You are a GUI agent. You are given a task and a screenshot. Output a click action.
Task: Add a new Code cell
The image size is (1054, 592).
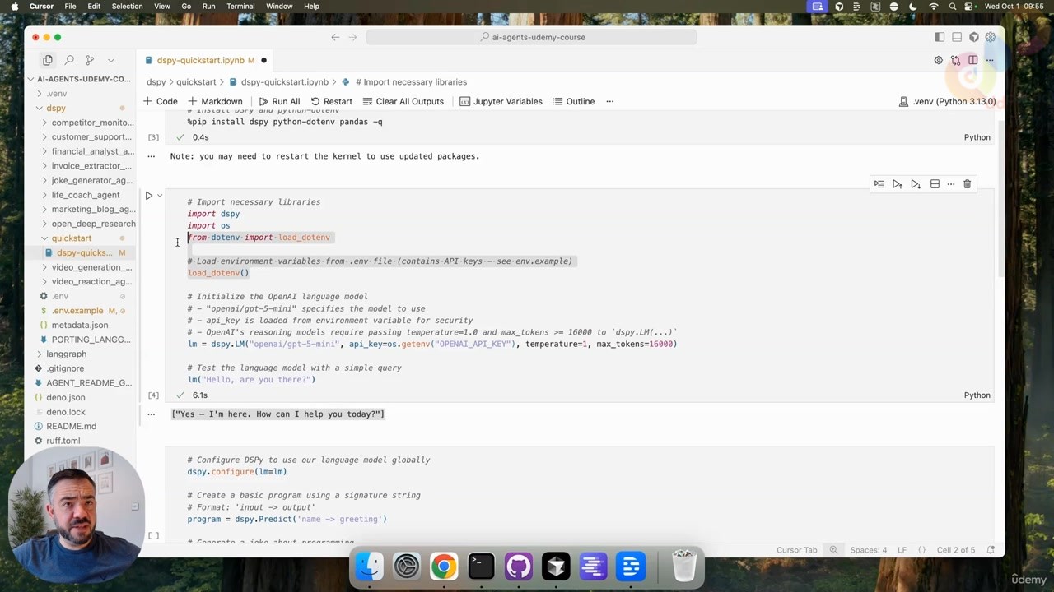click(x=160, y=101)
